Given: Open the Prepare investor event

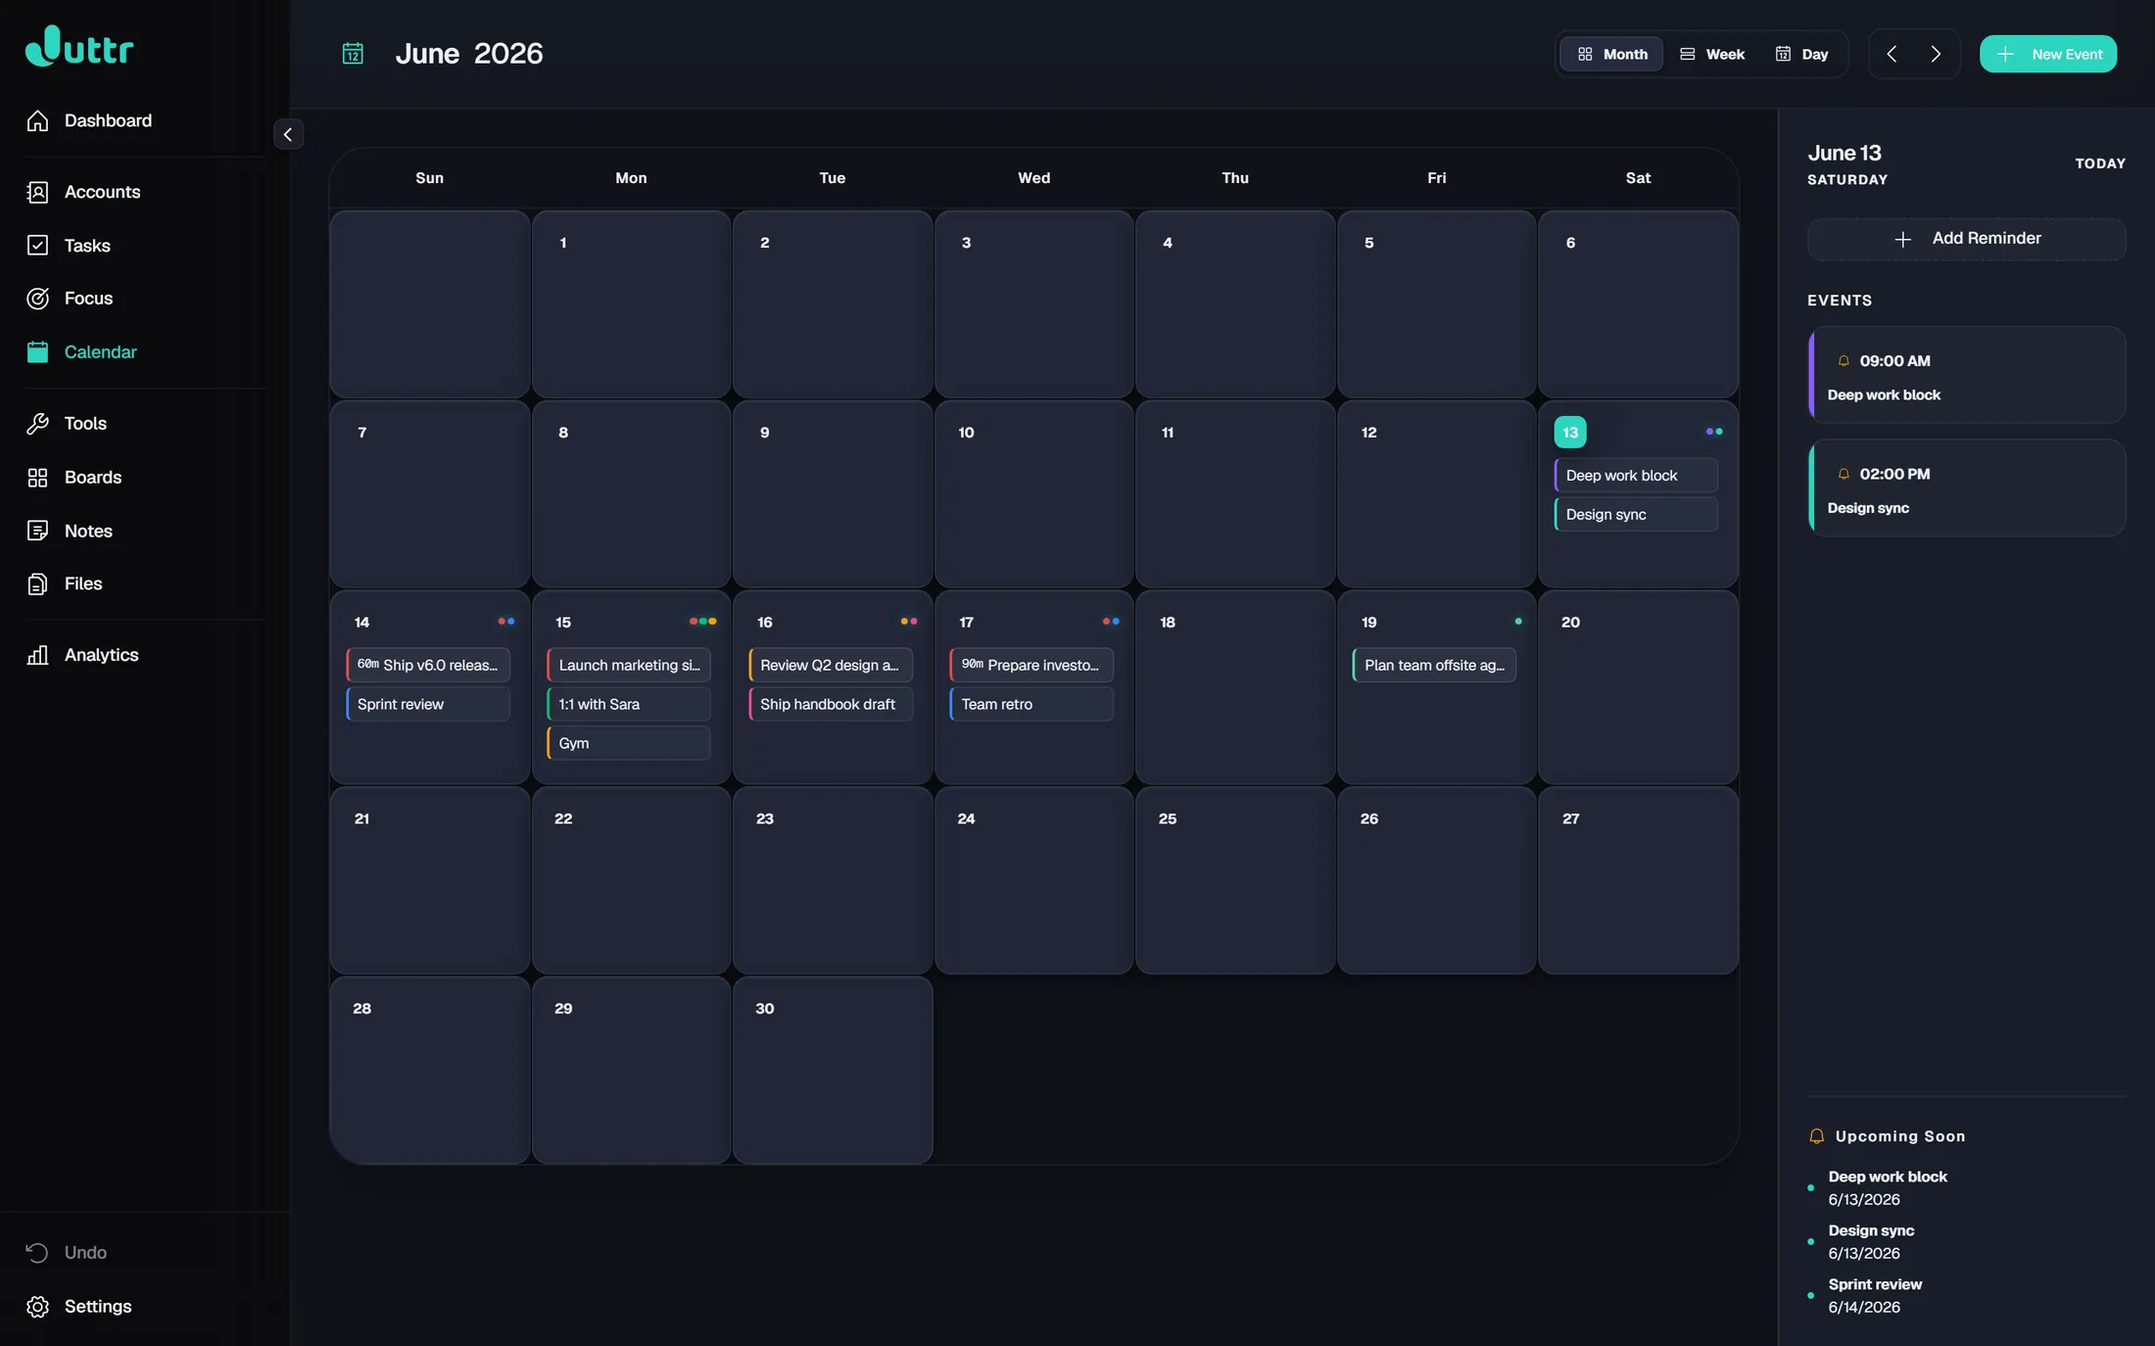Looking at the screenshot, I should (x=1030, y=665).
